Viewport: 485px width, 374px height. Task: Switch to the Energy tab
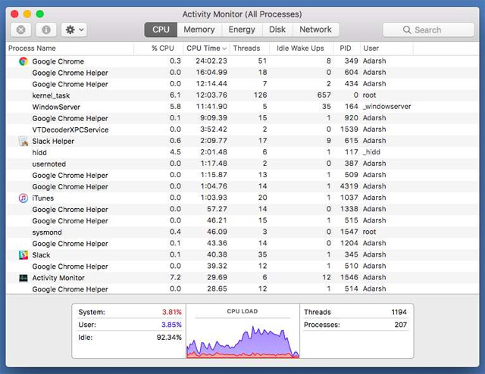242,30
